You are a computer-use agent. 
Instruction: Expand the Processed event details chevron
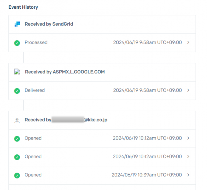[x=188, y=42]
